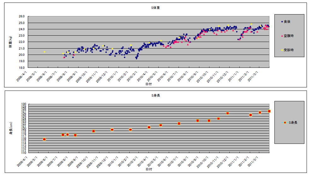
Task: Click the 日付 axis title under height chart
Action: pyautogui.click(x=149, y=169)
